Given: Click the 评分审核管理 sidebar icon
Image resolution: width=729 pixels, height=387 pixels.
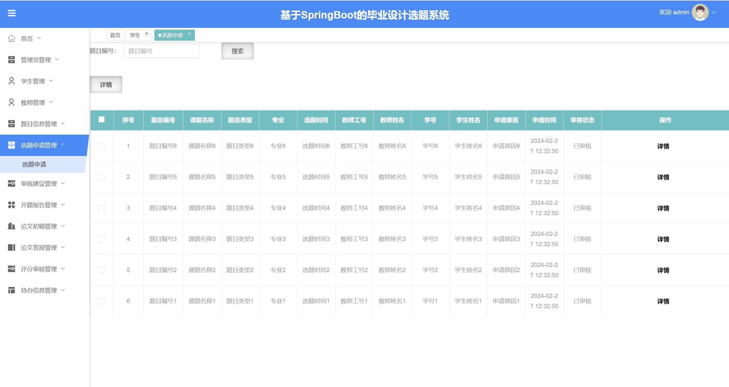Looking at the screenshot, I should pyautogui.click(x=11, y=269).
